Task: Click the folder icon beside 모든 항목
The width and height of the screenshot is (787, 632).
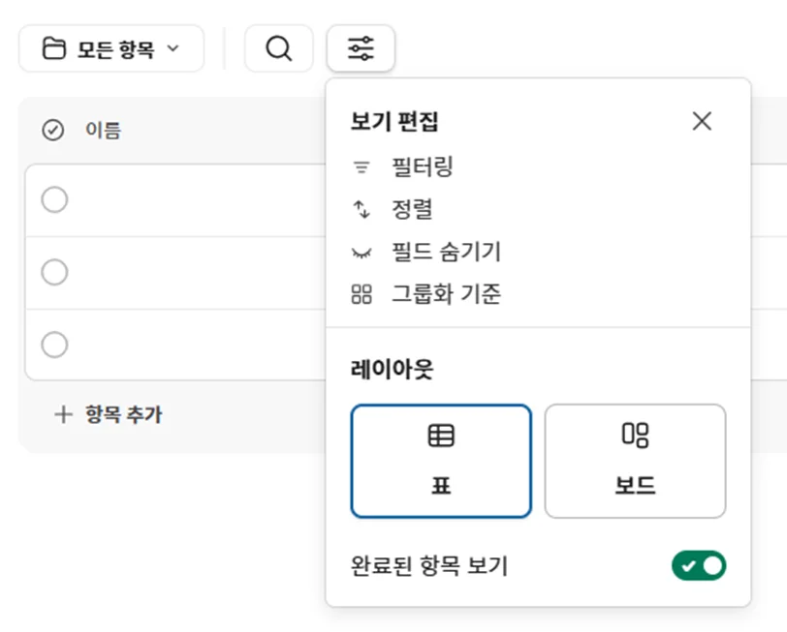Action: (x=54, y=49)
